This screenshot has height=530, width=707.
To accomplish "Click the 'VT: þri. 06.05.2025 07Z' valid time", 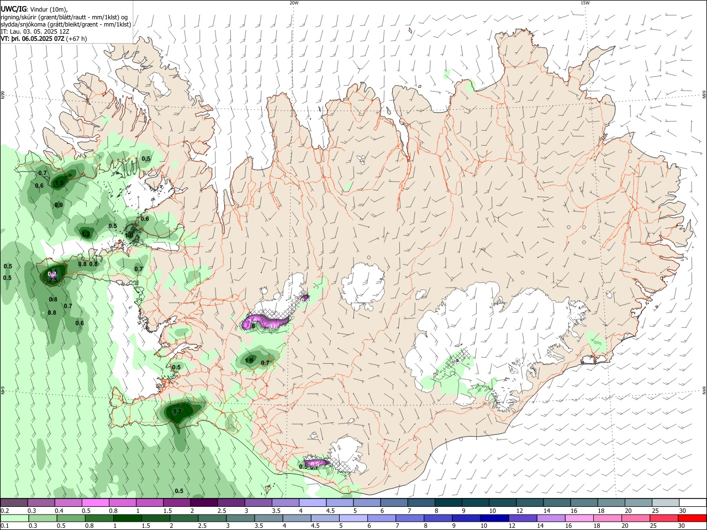I will click(32, 39).
